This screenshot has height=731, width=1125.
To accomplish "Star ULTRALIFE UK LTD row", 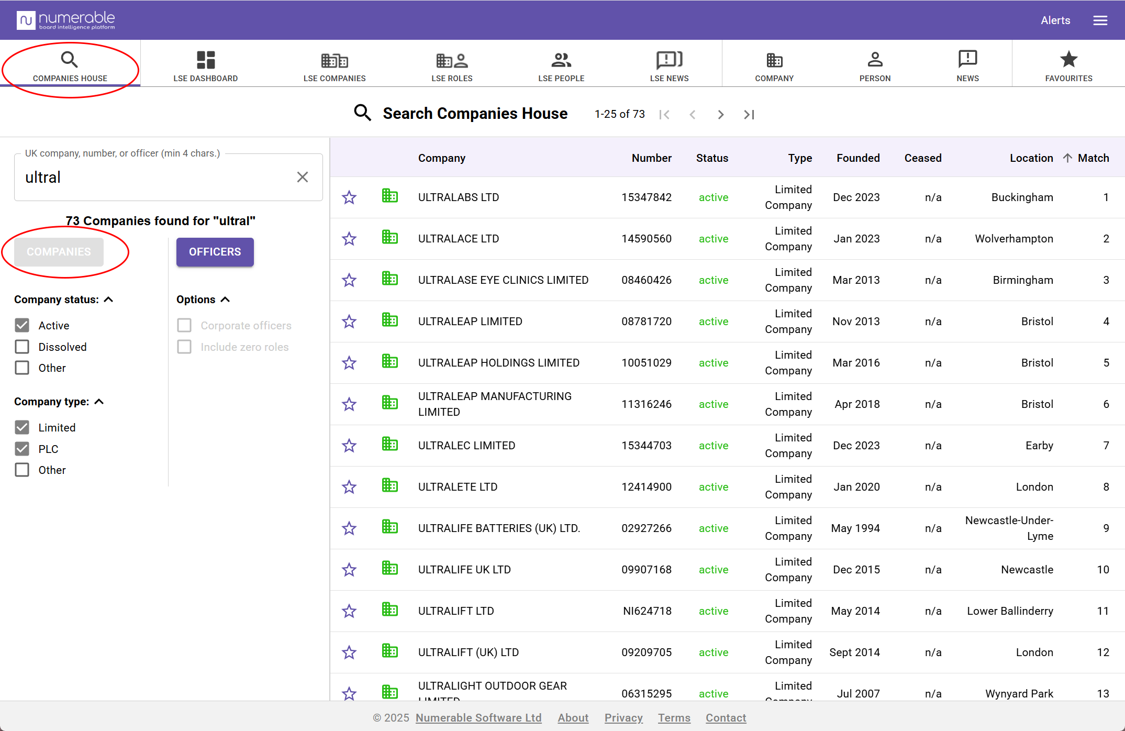I will coord(349,570).
